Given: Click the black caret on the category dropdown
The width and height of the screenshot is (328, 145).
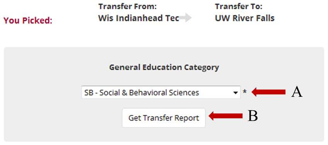Looking at the screenshot, I should [236, 93].
